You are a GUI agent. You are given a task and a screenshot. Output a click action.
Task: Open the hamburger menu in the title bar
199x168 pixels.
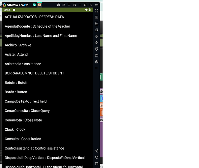[x=69, y=5]
